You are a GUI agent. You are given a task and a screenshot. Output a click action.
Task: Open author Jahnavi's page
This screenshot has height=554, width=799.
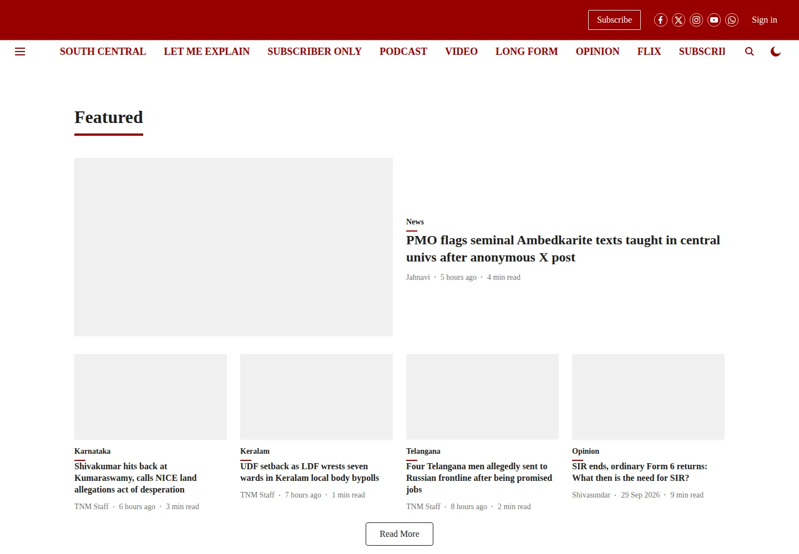[x=418, y=277]
